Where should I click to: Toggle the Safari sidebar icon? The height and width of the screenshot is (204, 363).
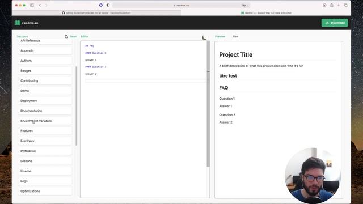click(x=32, y=5)
